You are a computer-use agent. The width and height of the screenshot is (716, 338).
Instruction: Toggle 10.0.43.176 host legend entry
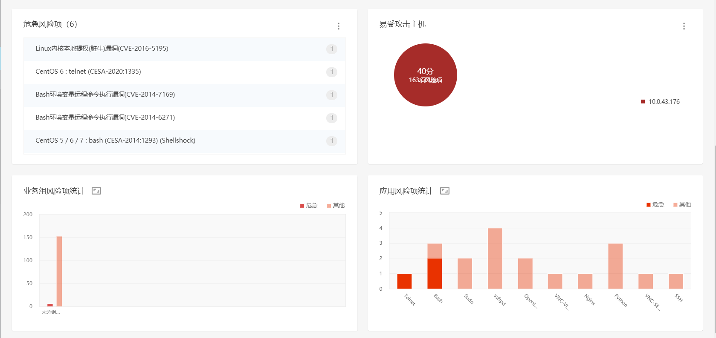click(660, 102)
